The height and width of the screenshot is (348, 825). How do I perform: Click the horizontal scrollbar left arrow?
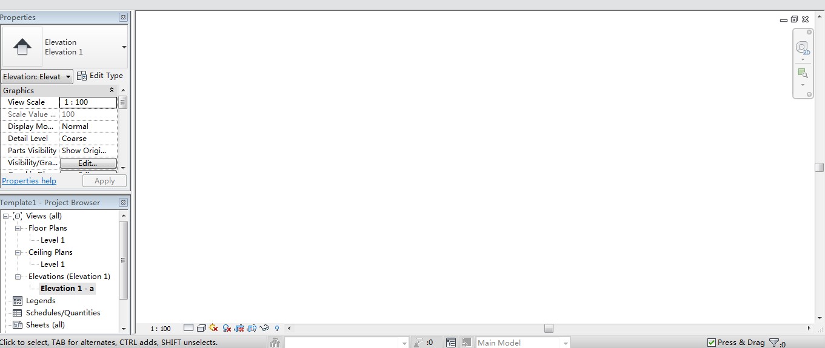pos(289,328)
